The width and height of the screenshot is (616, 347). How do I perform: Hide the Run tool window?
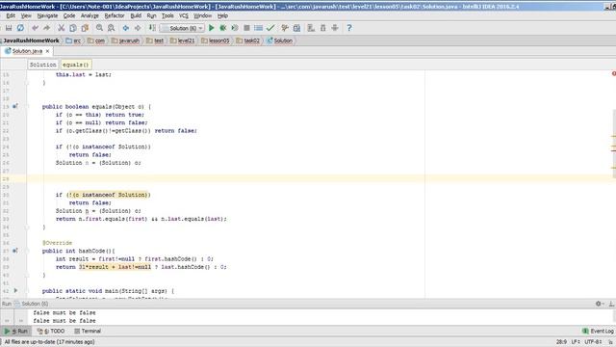point(611,304)
